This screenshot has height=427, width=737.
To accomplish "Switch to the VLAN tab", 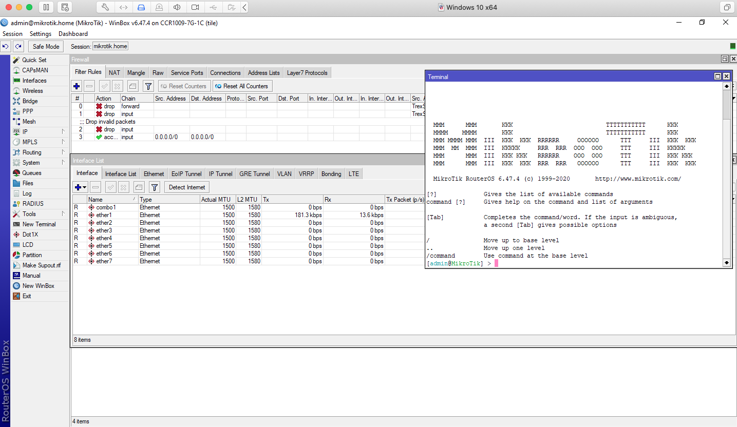I will [285, 174].
